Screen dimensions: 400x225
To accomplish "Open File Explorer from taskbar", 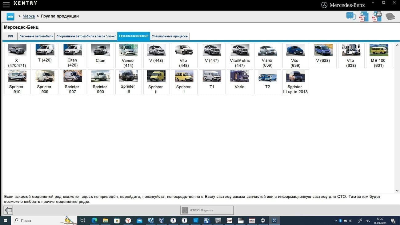I will point(106,220).
